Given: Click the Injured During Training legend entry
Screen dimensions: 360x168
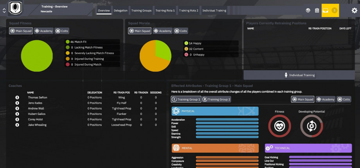Looking at the screenshot, I should pos(92,59).
